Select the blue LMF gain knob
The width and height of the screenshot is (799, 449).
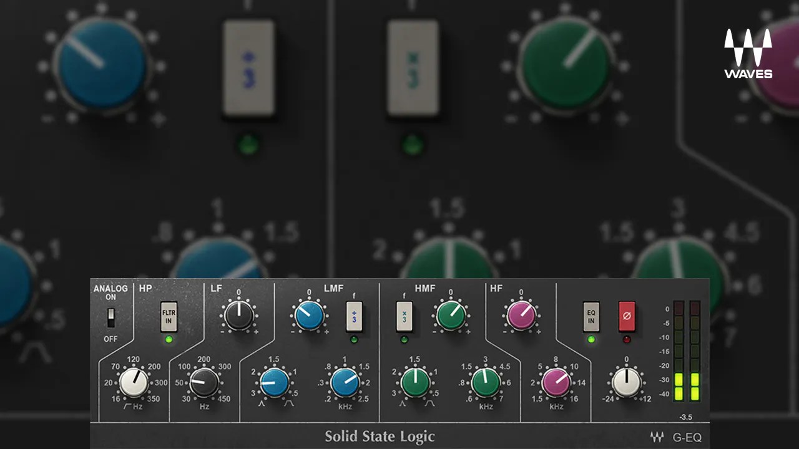click(309, 315)
